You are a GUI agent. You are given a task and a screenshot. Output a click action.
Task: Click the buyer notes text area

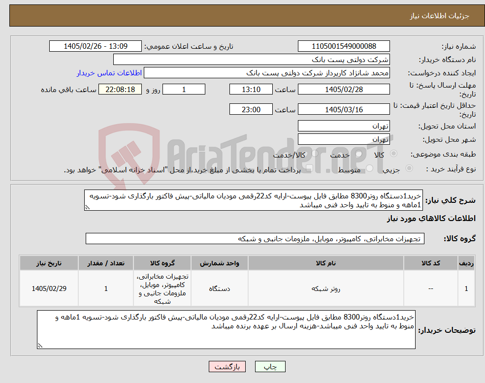point(226,329)
